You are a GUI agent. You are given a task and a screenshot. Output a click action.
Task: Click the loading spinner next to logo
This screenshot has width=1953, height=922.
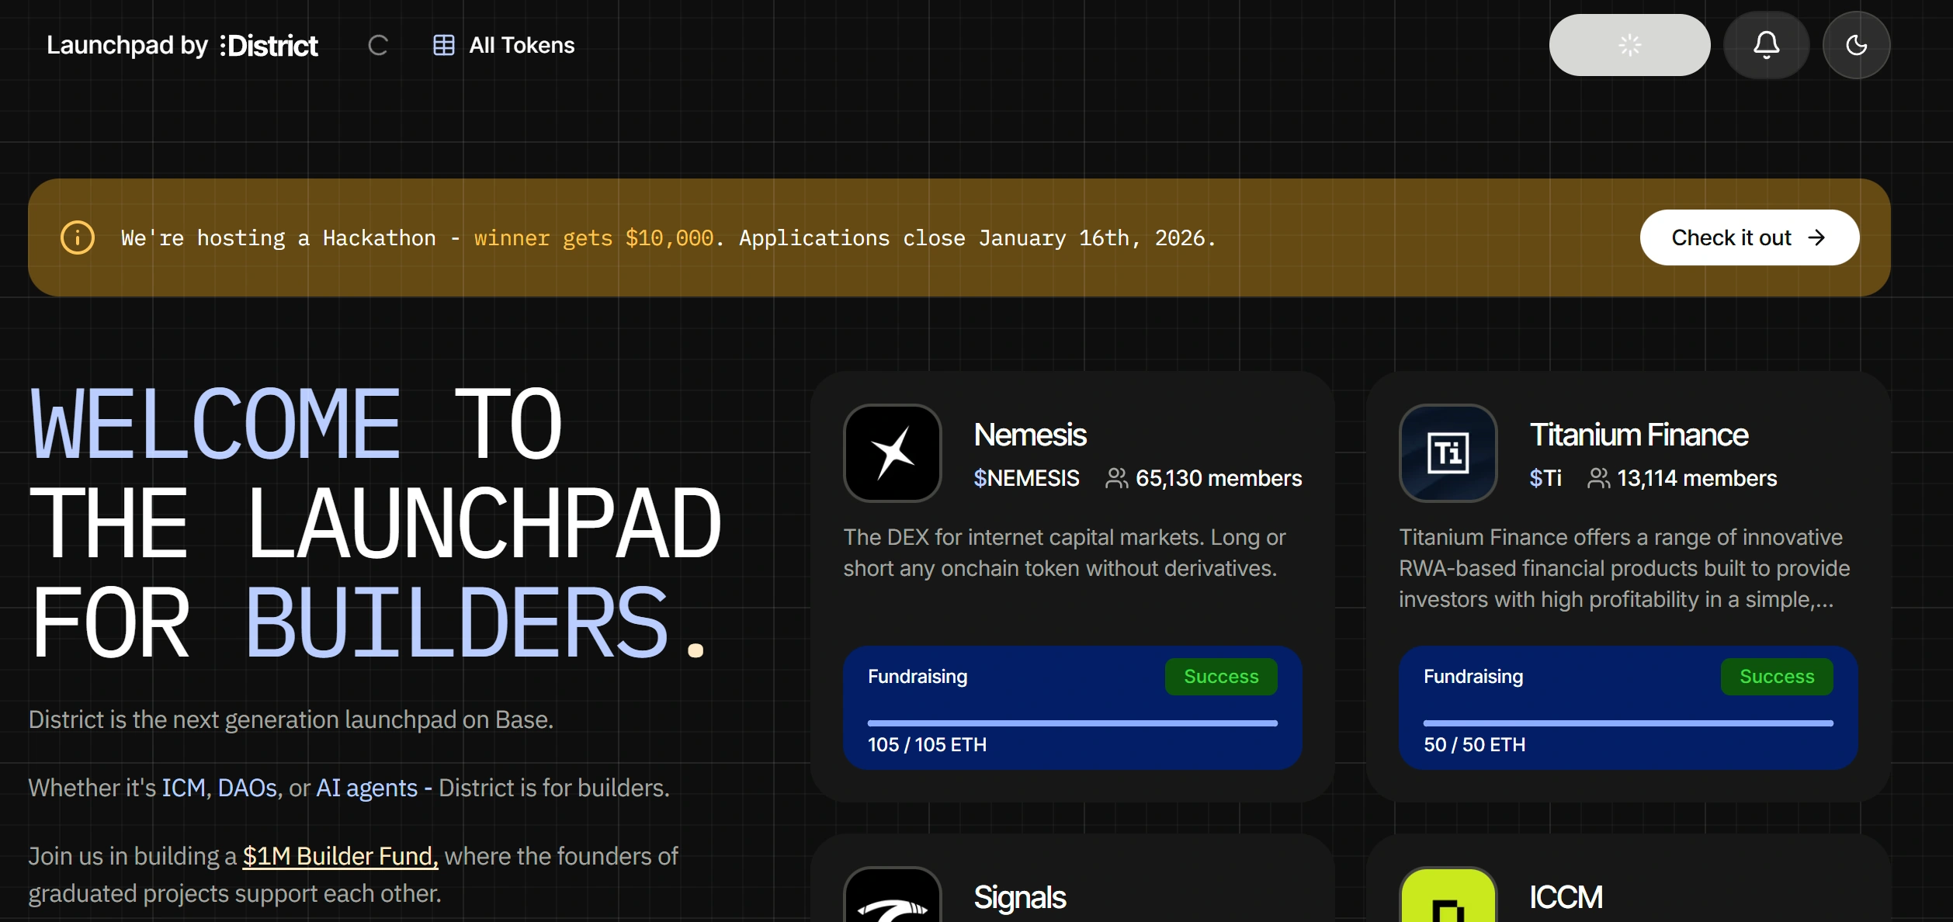coord(378,45)
